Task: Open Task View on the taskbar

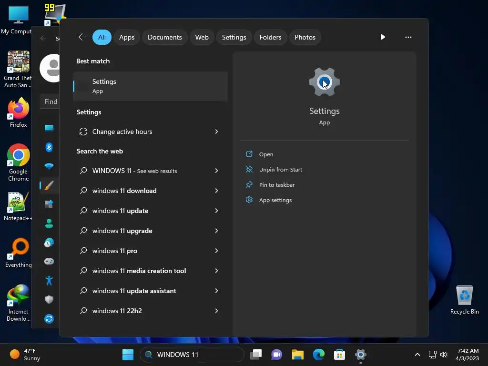Action: [256, 355]
